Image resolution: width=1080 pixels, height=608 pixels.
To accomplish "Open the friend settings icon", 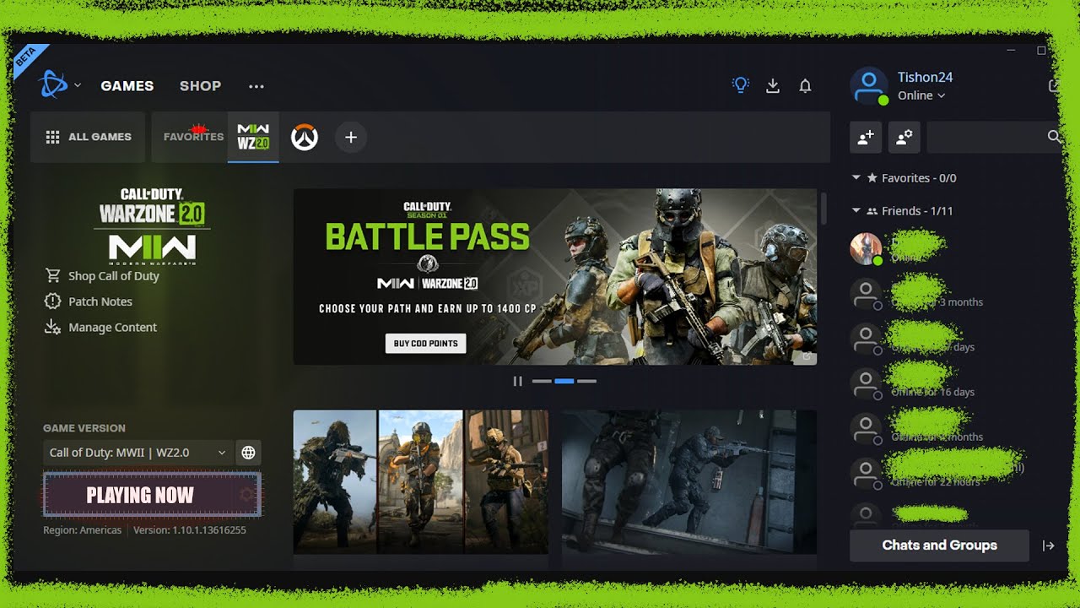I will (904, 137).
